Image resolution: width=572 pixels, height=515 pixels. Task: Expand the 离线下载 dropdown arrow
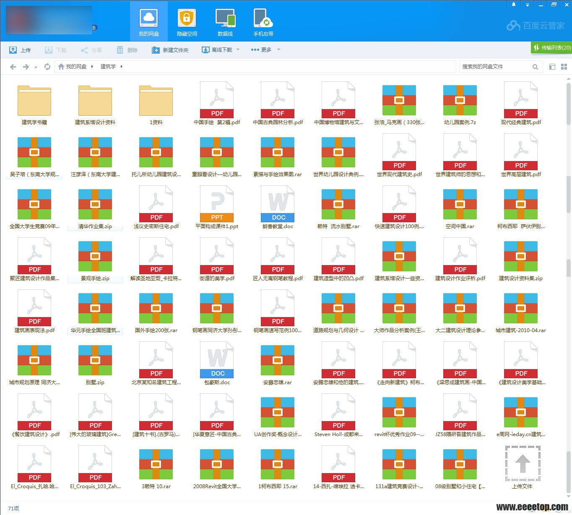pos(238,49)
